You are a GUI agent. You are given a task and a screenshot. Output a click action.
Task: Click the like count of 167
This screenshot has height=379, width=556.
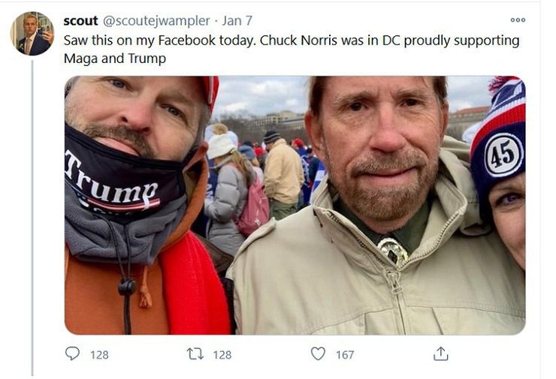pyautogui.click(x=345, y=354)
